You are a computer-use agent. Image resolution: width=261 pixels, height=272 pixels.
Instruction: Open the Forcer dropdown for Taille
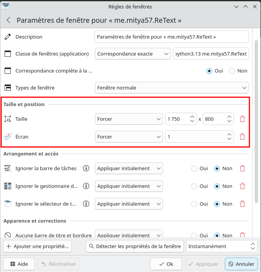tap(129, 119)
